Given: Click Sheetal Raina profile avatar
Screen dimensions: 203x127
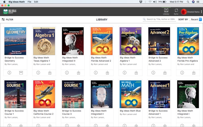Looking at the screenshot, I should [184, 12].
